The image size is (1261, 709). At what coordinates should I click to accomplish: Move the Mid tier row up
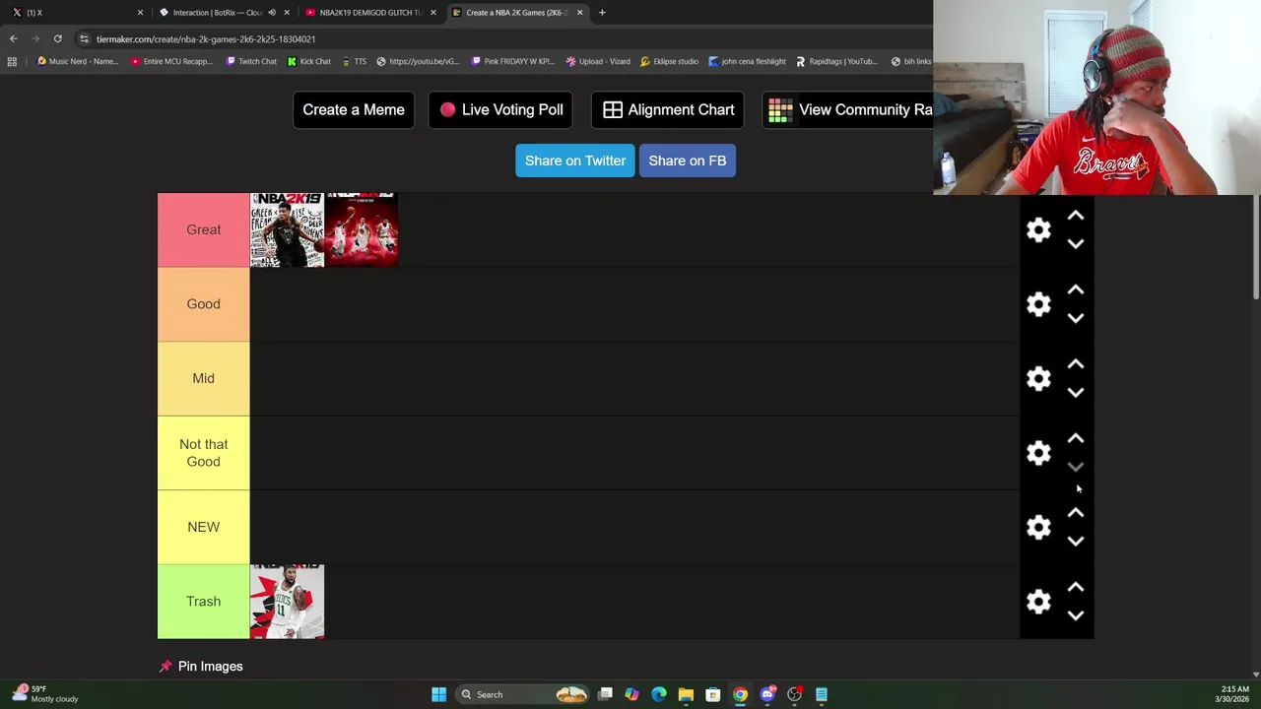[x=1076, y=364]
